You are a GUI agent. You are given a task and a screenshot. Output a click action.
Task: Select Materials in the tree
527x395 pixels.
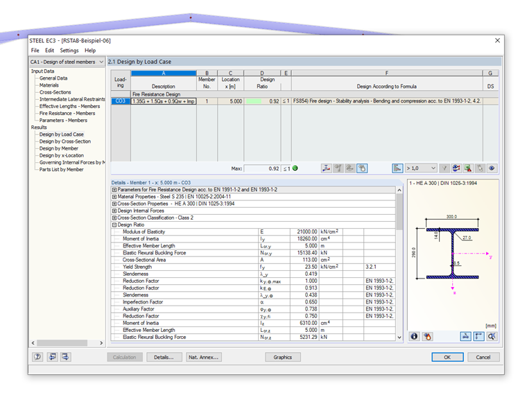click(x=49, y=85)
